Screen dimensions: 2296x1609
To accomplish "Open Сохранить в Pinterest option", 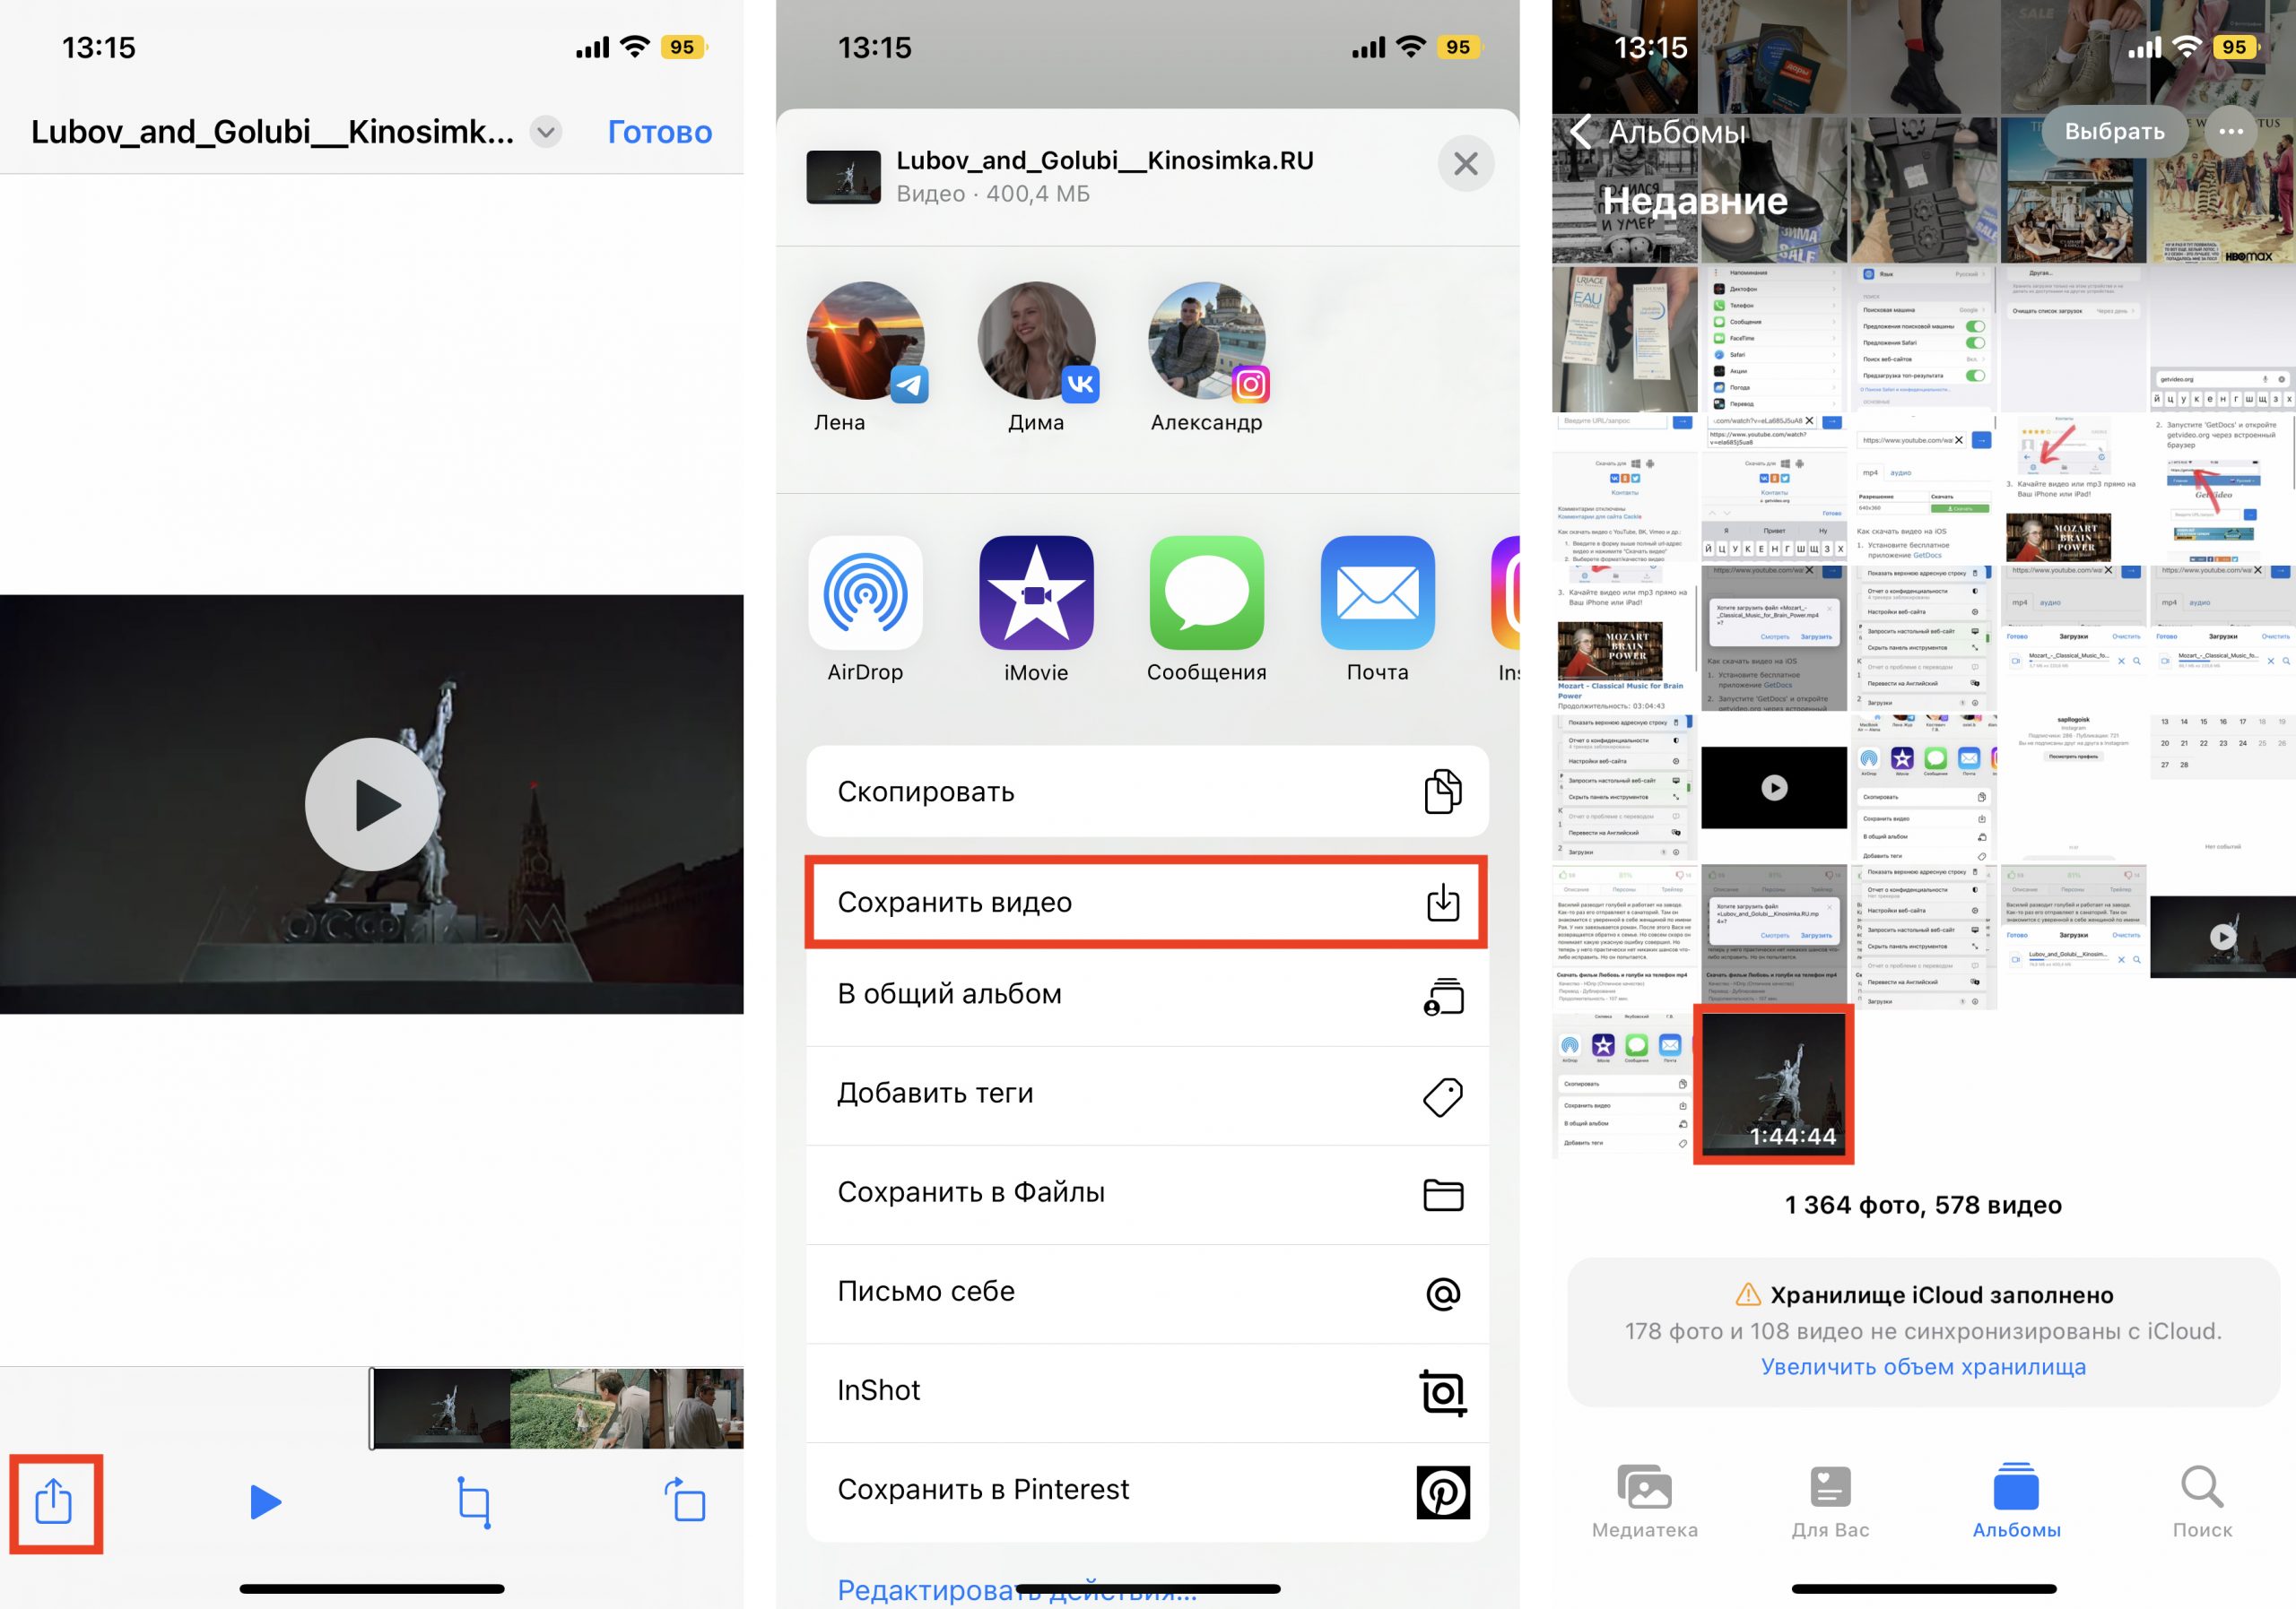I will 1146,1491.
